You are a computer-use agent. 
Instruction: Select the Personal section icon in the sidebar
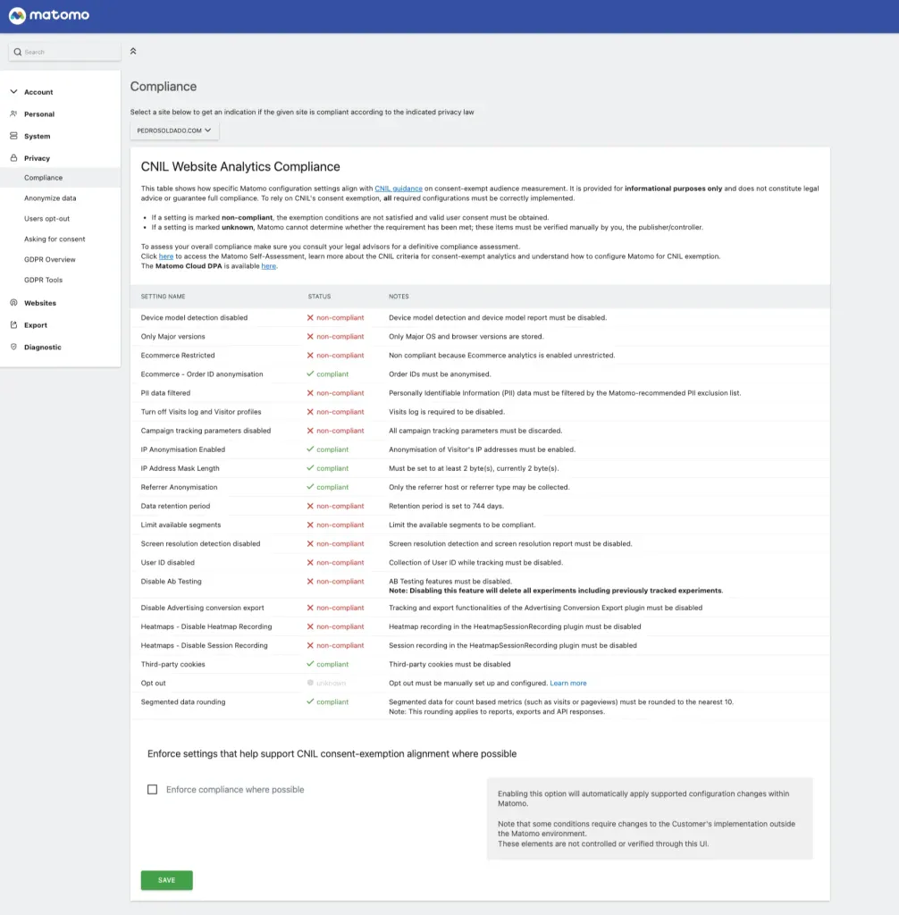14,113
